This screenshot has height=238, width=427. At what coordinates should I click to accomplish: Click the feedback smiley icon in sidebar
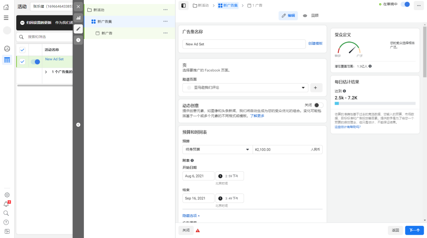click(6, 48)
